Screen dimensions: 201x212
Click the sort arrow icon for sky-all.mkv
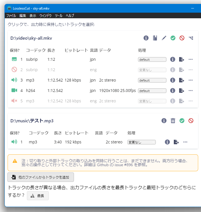click(191, 38)
